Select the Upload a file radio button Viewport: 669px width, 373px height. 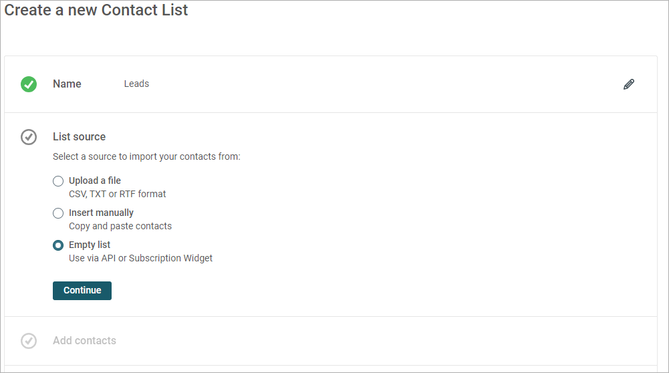(x=58, y=181)
